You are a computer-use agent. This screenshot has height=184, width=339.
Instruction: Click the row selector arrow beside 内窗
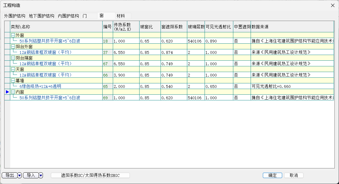click(x=7, y=92)
